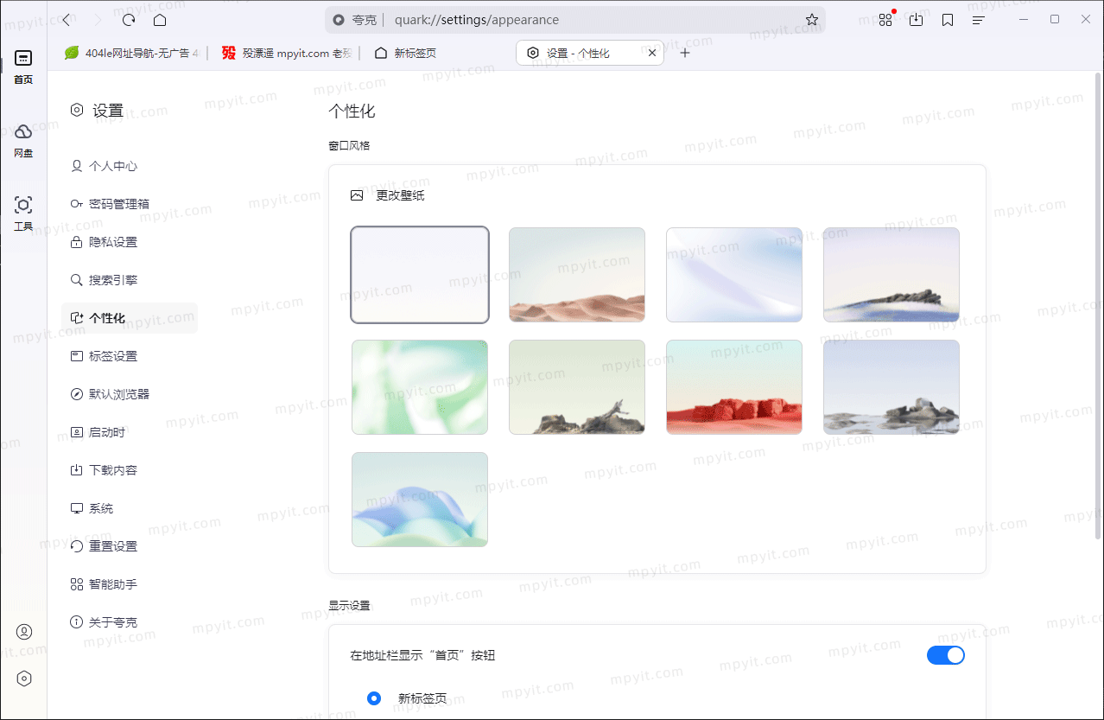Open the hamburger menu icon in toolbar
Image resolution: width=1104 pixels, height=720 pixels.
[979, 19]
